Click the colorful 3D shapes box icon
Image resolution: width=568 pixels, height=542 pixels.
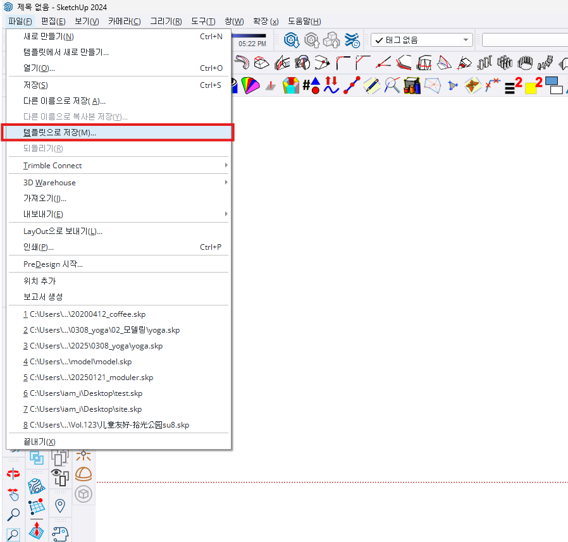[412, 86]
